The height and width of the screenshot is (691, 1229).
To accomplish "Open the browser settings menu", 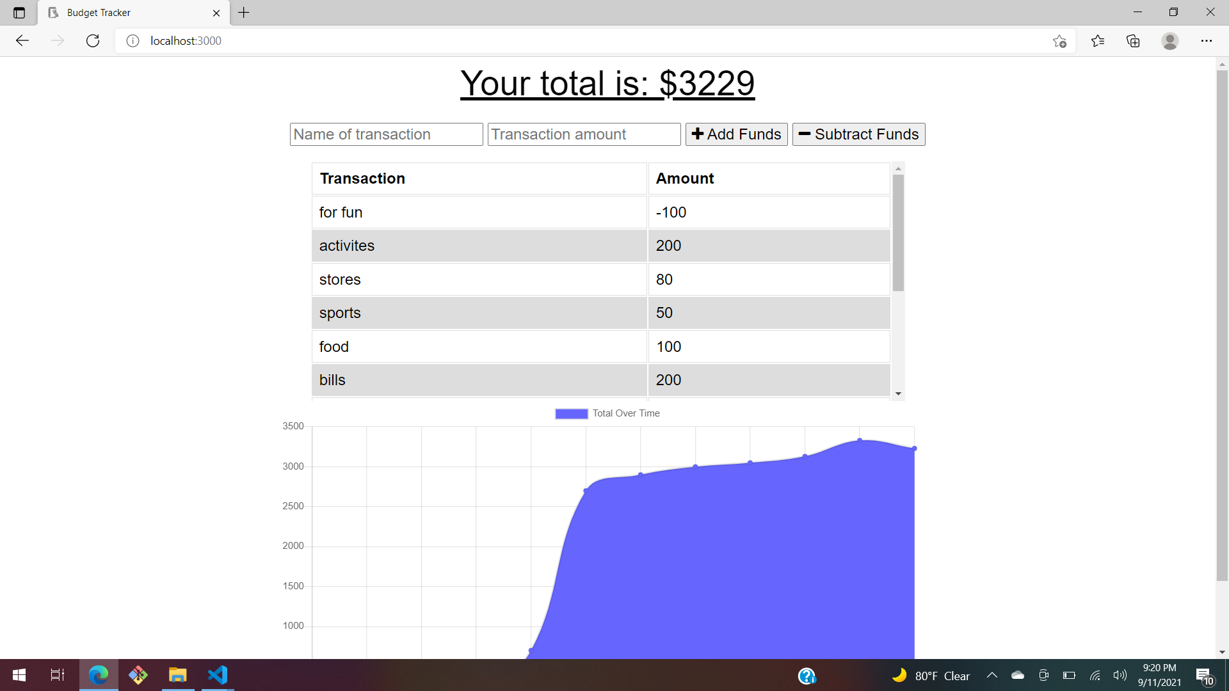I will pos(1207,40).
